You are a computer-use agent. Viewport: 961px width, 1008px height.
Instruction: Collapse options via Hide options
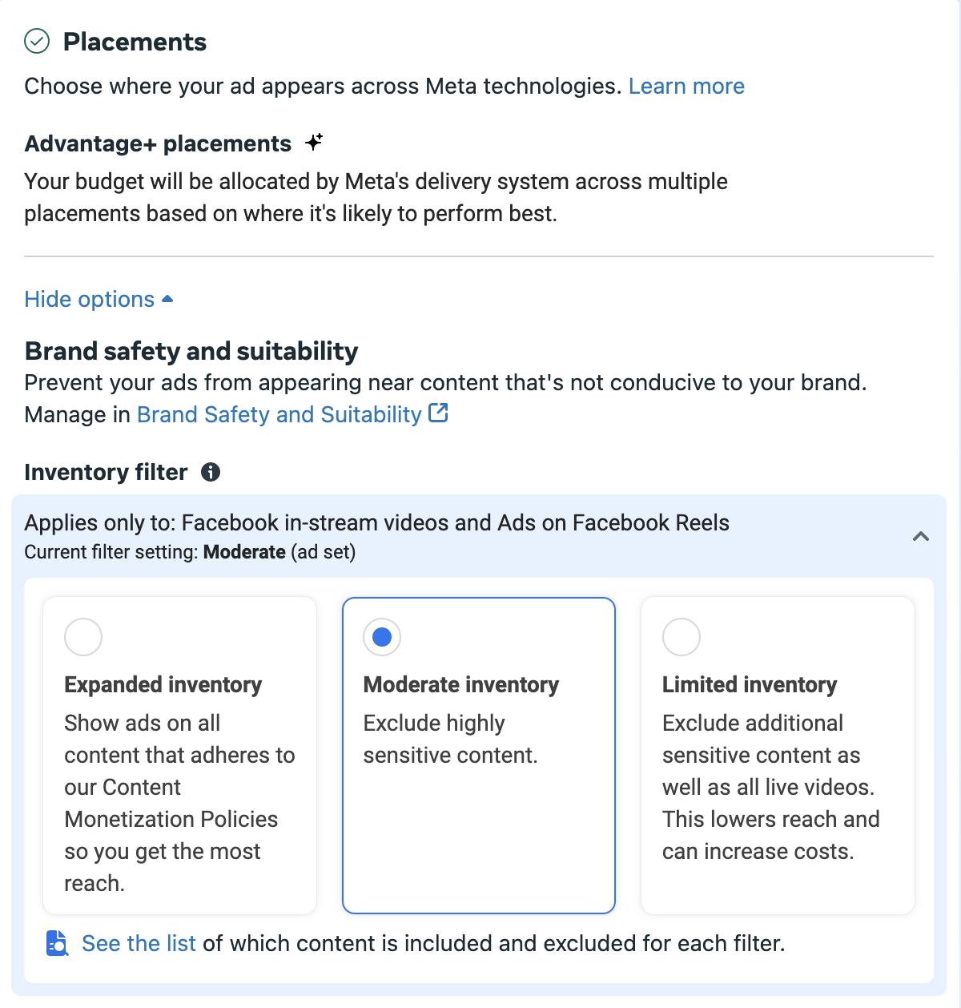pos(90,299)
